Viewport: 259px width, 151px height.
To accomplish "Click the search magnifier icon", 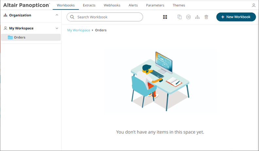I will point(72,17).
